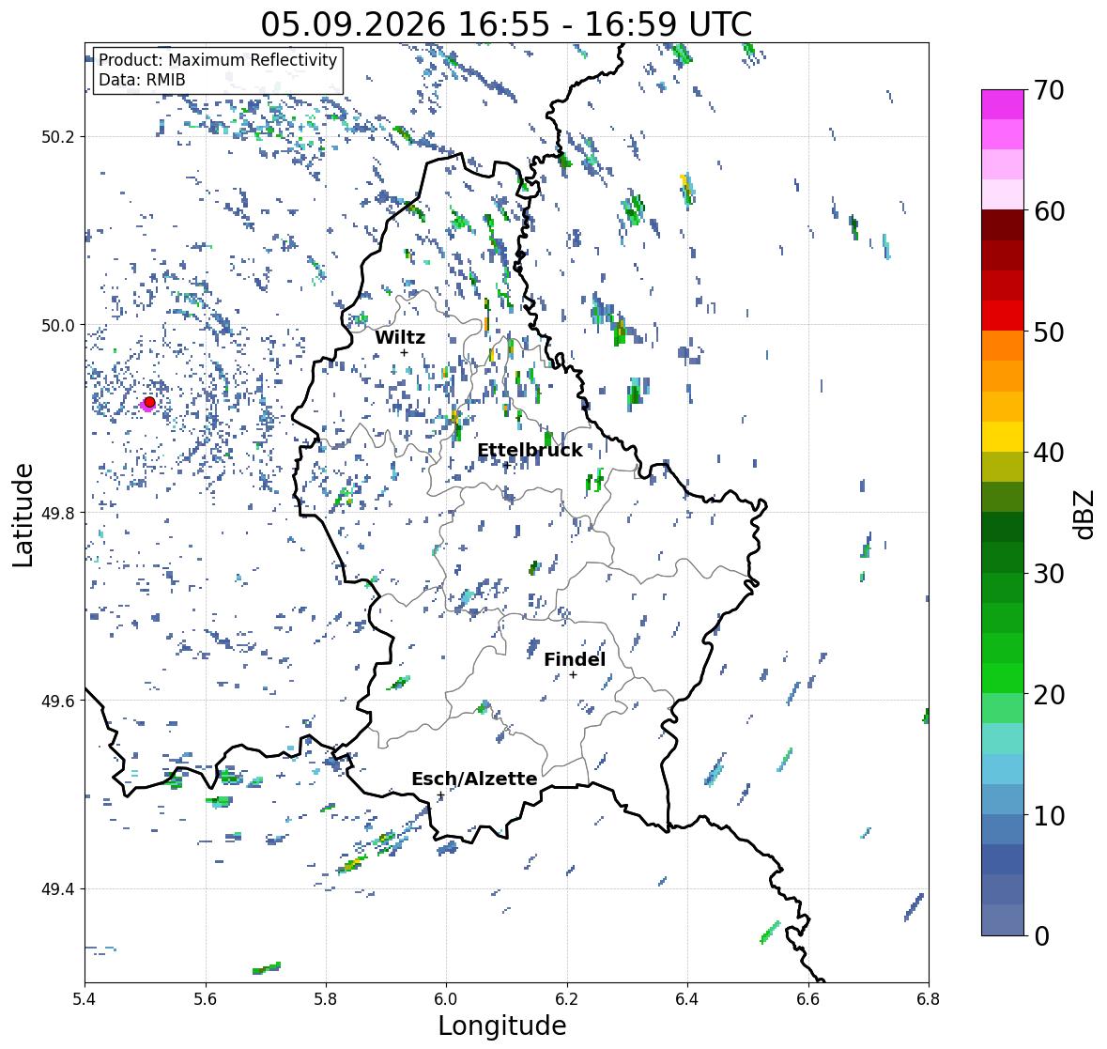This screenshot has width=1107, height=1049.
Task: Click the Data: RMIB text line
Action: [142, 80]
